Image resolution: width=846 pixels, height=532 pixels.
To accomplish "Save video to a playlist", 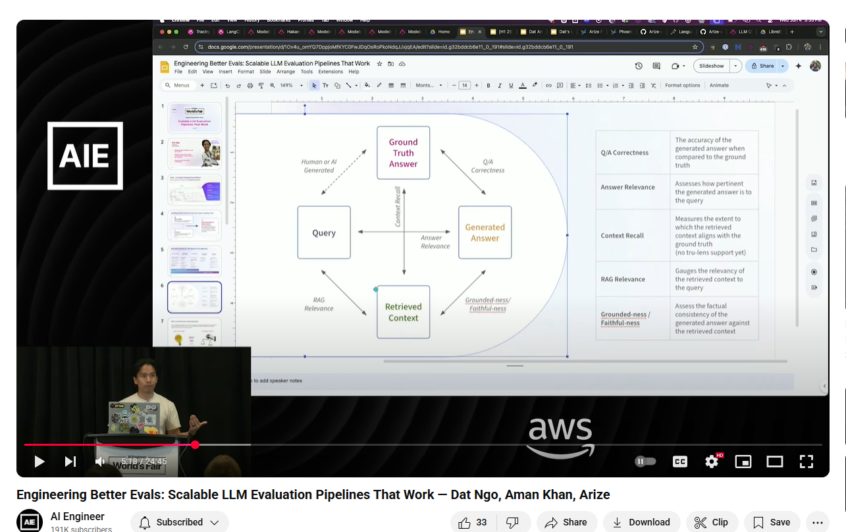I will (x=772, y=522).
